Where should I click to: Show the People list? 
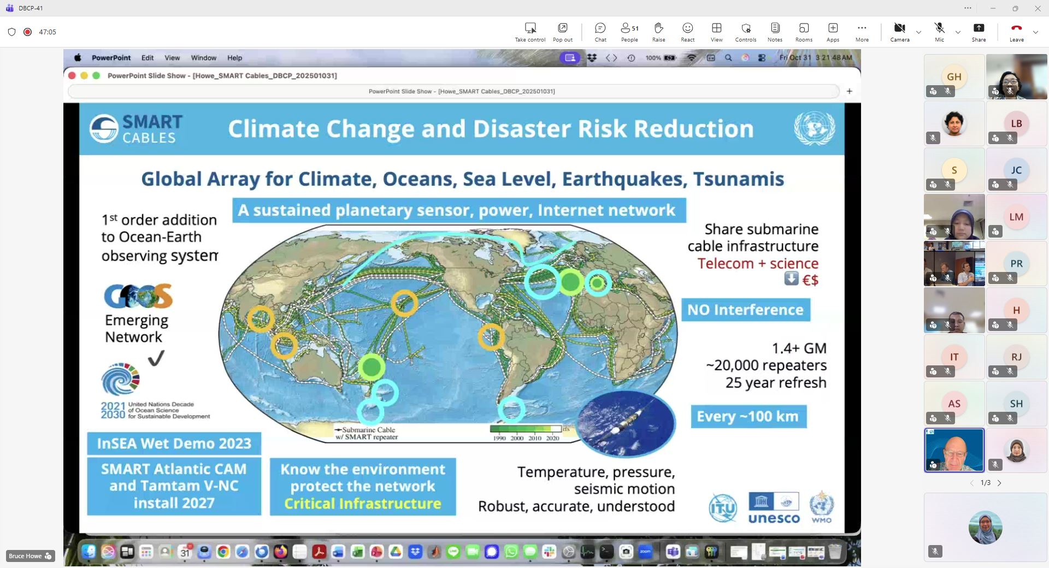click(629, 32)
